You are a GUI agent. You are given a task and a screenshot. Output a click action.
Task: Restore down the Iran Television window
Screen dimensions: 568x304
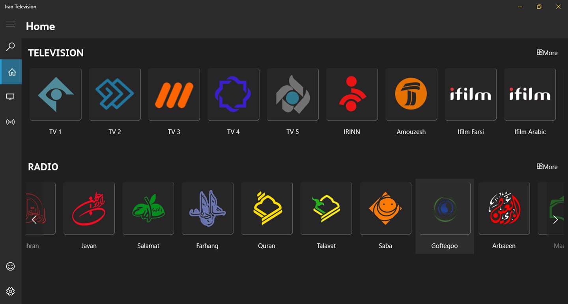539,7
